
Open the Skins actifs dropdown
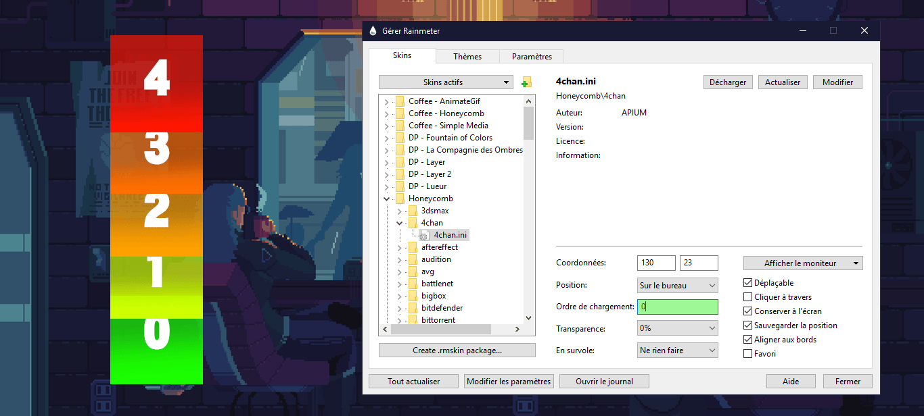tap(446, 82)
